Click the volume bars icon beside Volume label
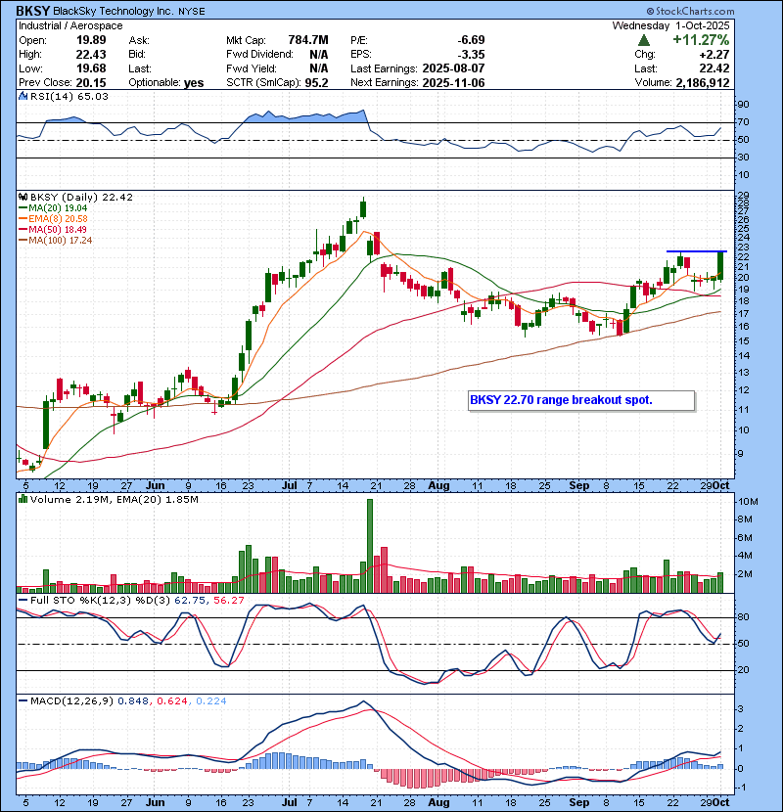 tap(23, 499)
